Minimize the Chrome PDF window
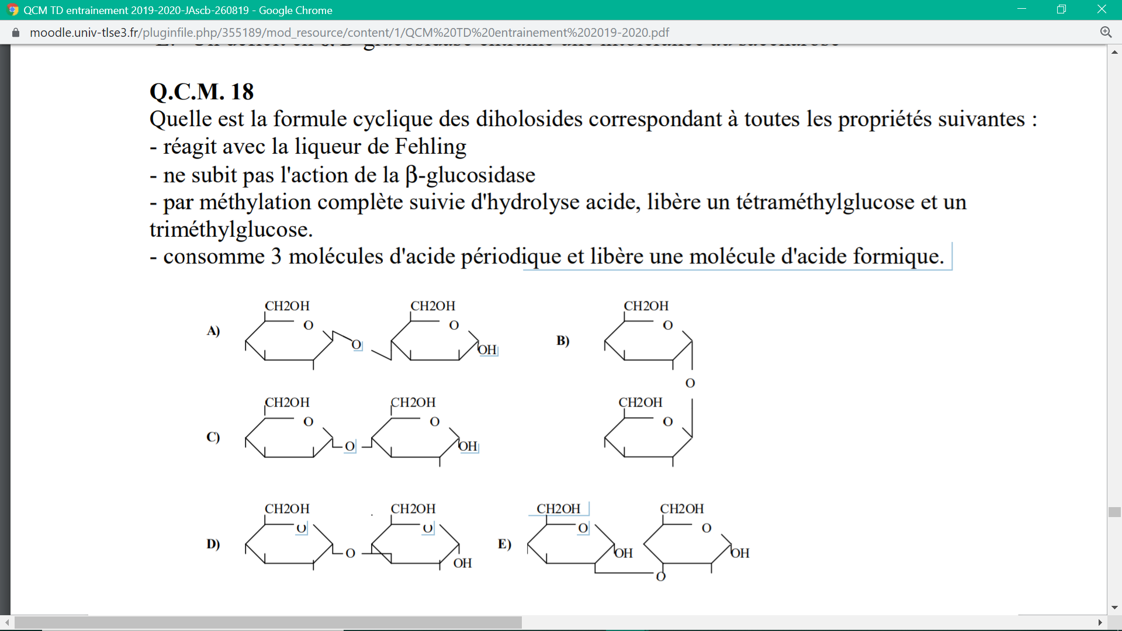Screen dimensions: 1122x631 pyautogui.click(x=1021, y=9)
